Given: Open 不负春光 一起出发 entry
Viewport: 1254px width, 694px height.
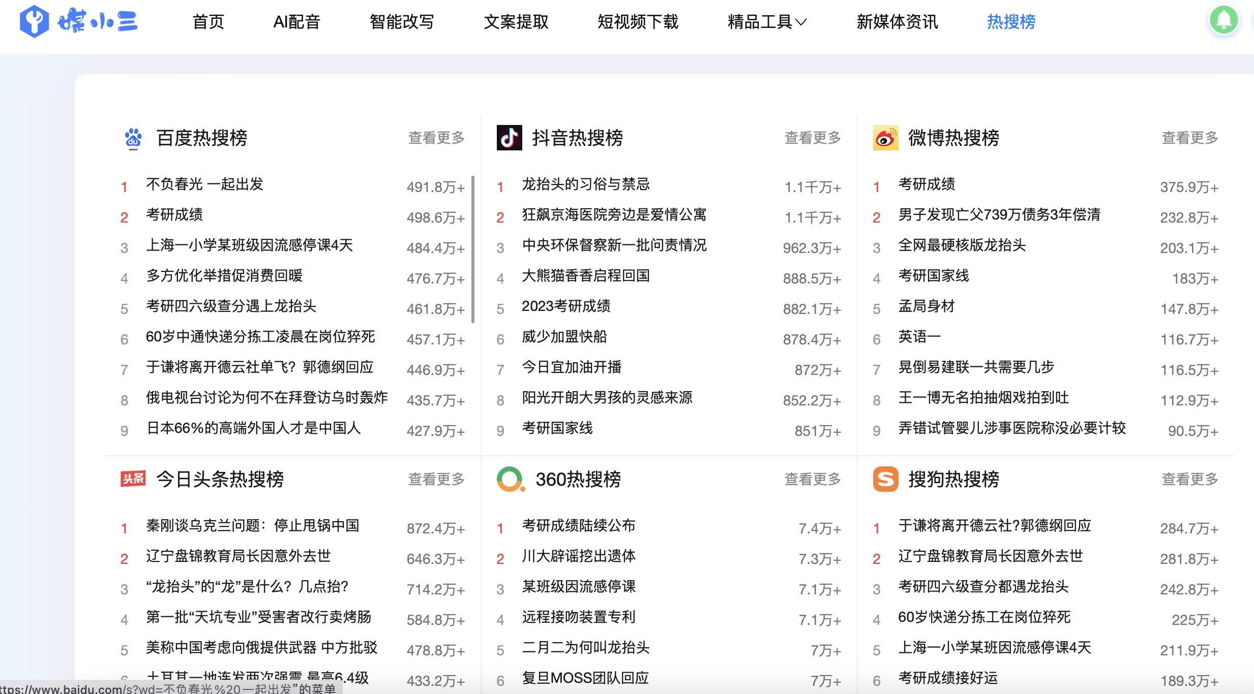Looking at the screenshot, I should click(204, 184).
